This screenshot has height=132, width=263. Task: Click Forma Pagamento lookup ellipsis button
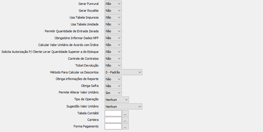point(126,127)
